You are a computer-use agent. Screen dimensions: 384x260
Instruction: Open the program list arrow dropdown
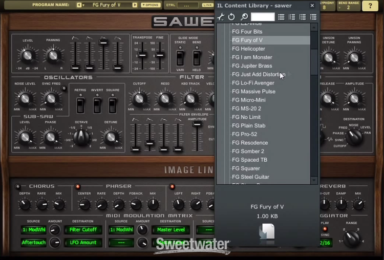click(x=83, y=5)
